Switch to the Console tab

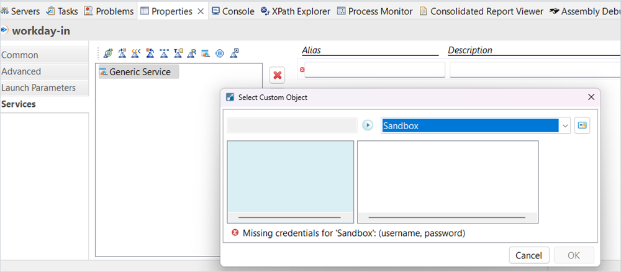click(233, 11)
